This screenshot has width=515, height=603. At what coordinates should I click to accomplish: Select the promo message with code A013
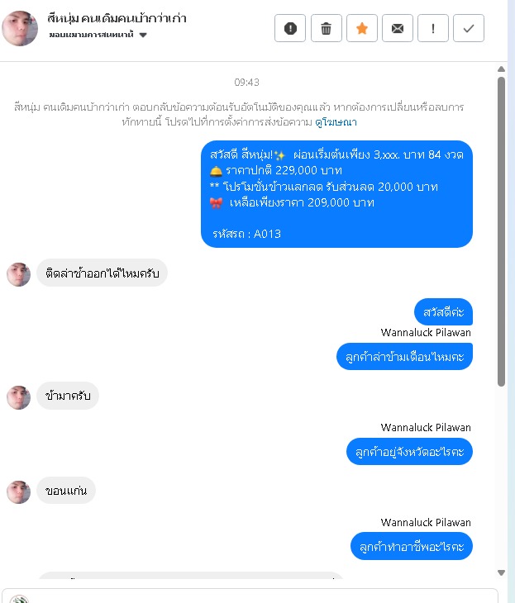pyautogui.click(x=336, y=194)
